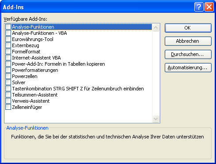Enable the Solver add-in checkbox

click(8, 82)
